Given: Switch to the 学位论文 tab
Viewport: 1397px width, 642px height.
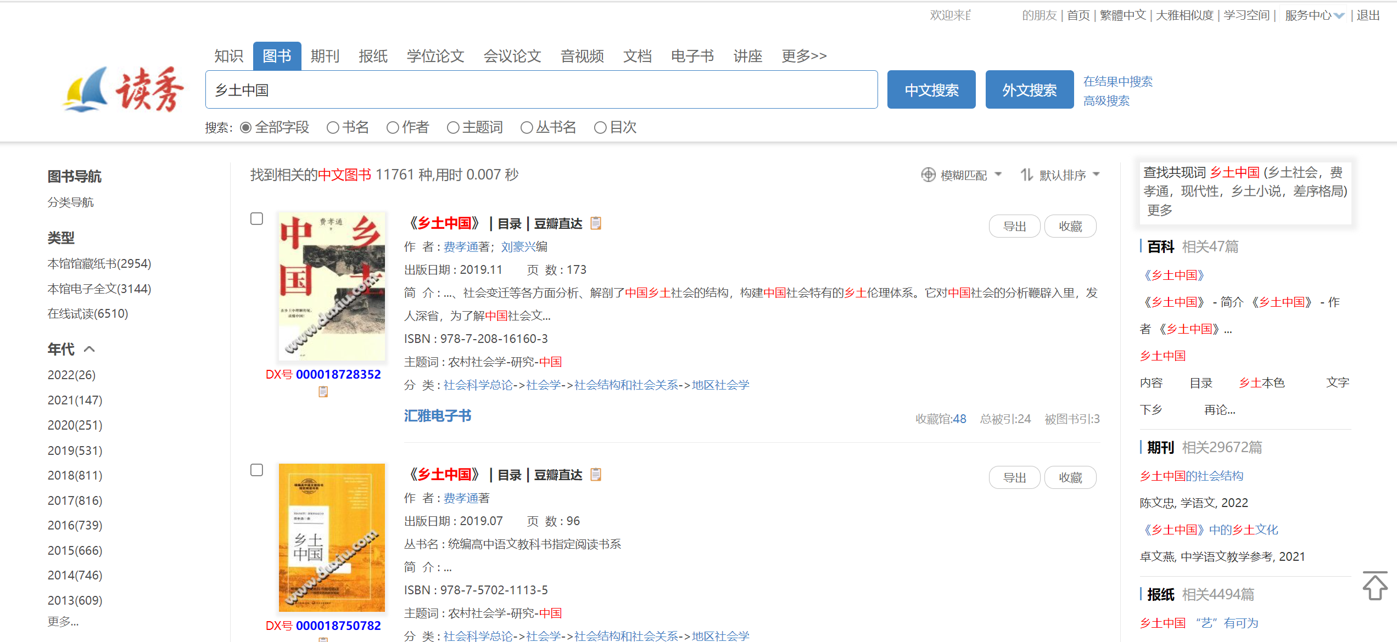Looking at the screenshot, I should 435,56.
